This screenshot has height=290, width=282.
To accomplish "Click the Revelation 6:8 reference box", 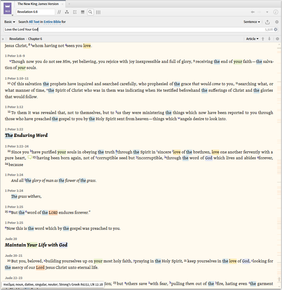I will [x=36, y=12].
